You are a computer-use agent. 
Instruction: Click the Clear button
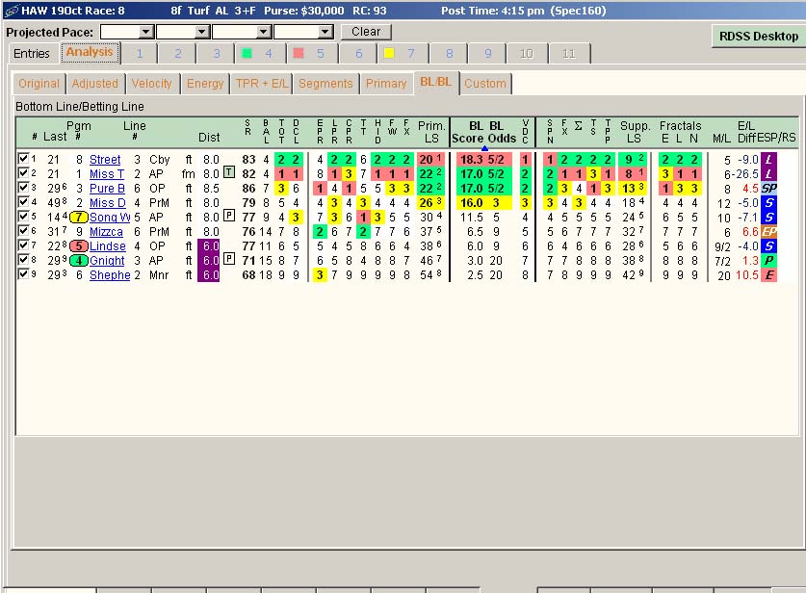(366, 32)
